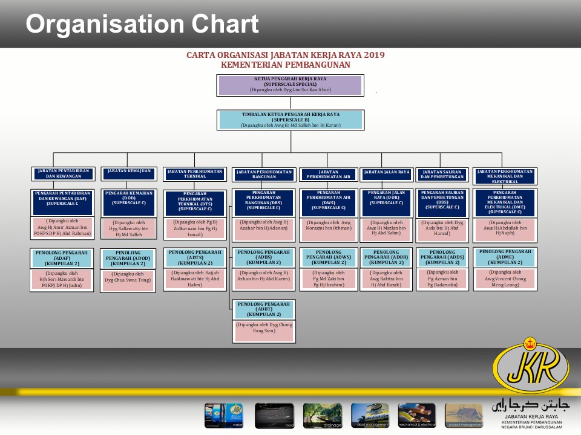Choose the mechanical & electrical thumbnail
This screenshot has height=435, width=581.
416,416
